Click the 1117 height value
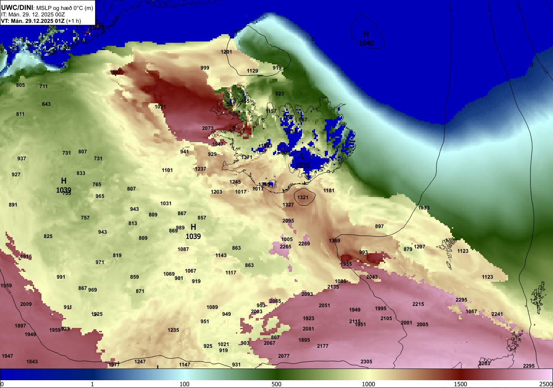 (x=231, y=273)
